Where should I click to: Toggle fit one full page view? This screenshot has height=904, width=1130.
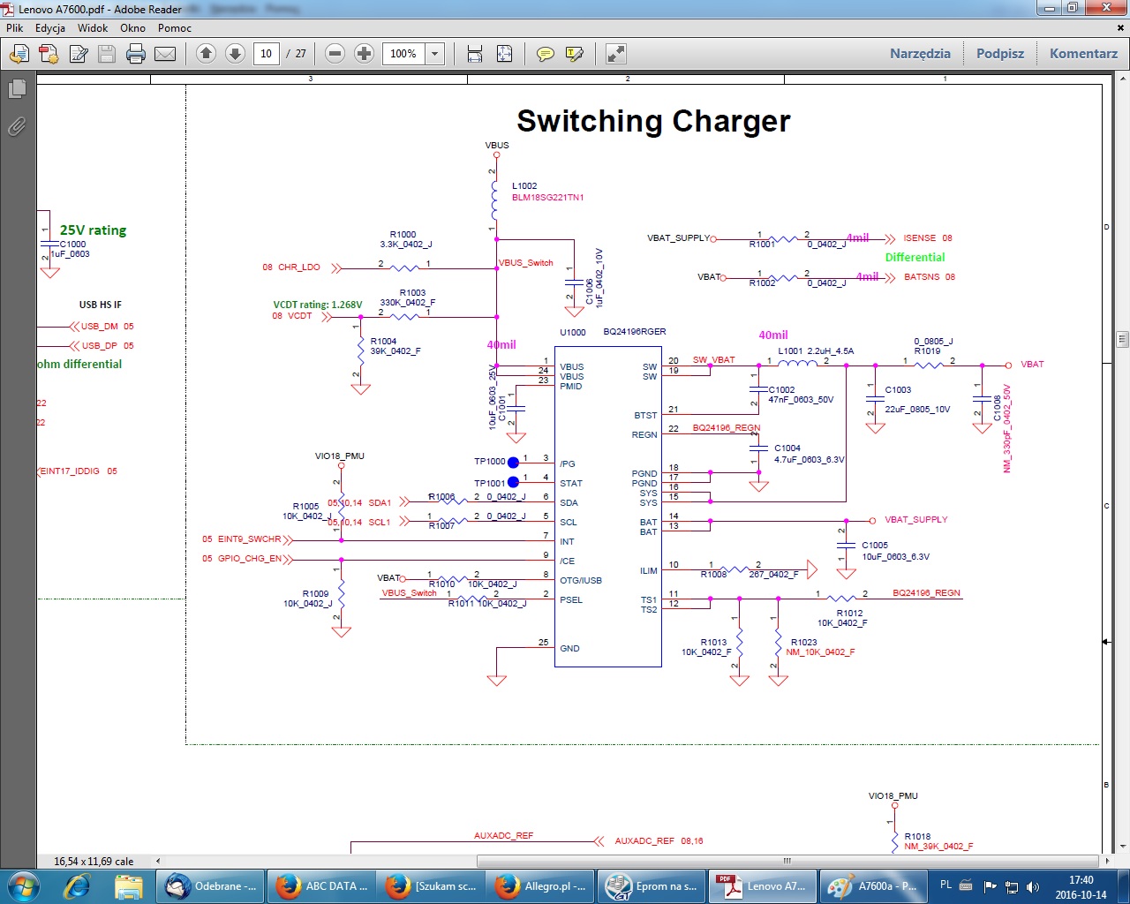point(504,54)
